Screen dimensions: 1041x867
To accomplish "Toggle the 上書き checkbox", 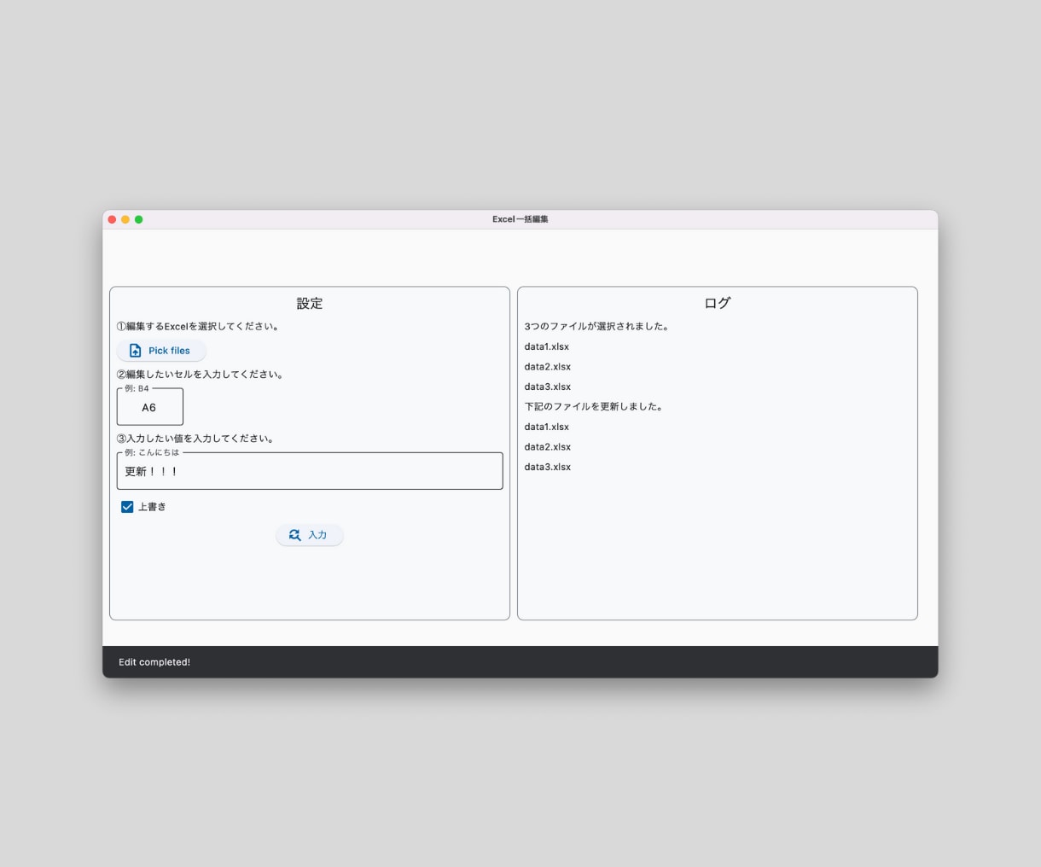I will (127, 507).
